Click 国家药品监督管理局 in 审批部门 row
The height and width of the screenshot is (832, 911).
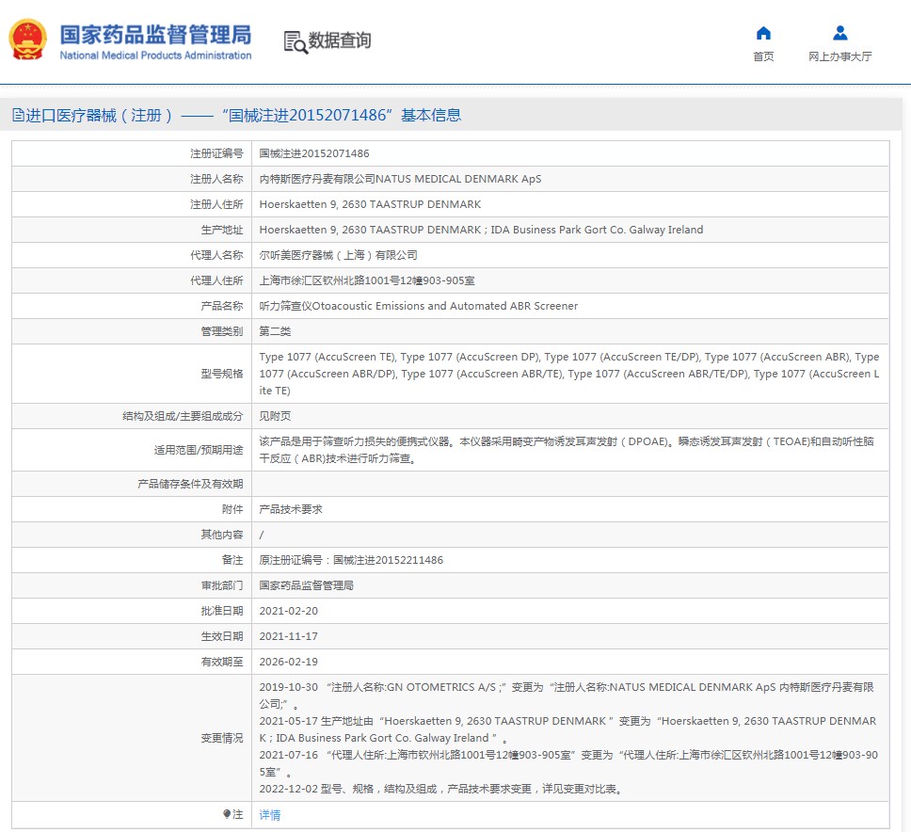306,585
